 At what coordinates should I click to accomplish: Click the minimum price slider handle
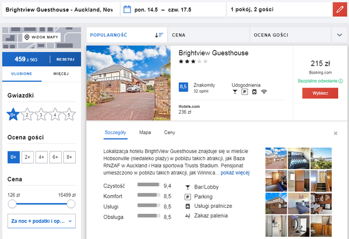12,204
